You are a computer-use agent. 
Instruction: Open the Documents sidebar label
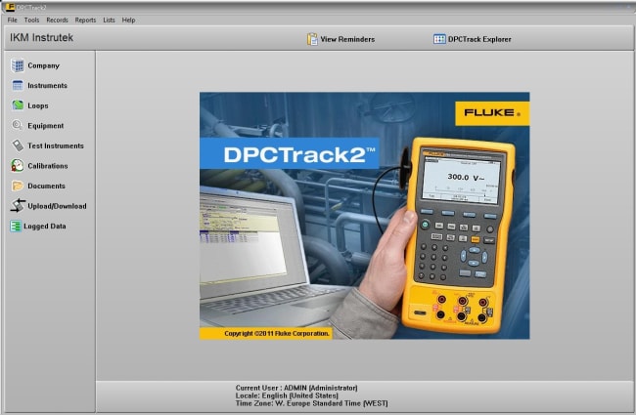coord(46,186)
